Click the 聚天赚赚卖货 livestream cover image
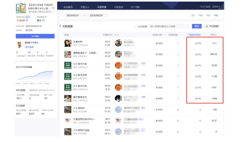The width and height of the screenshot is (243, 142). click(67, 99)
